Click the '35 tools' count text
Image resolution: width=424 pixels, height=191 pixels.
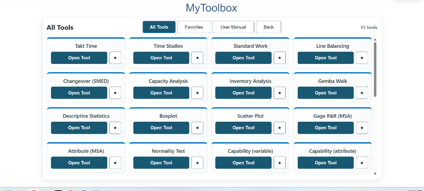tap(369, 28)
